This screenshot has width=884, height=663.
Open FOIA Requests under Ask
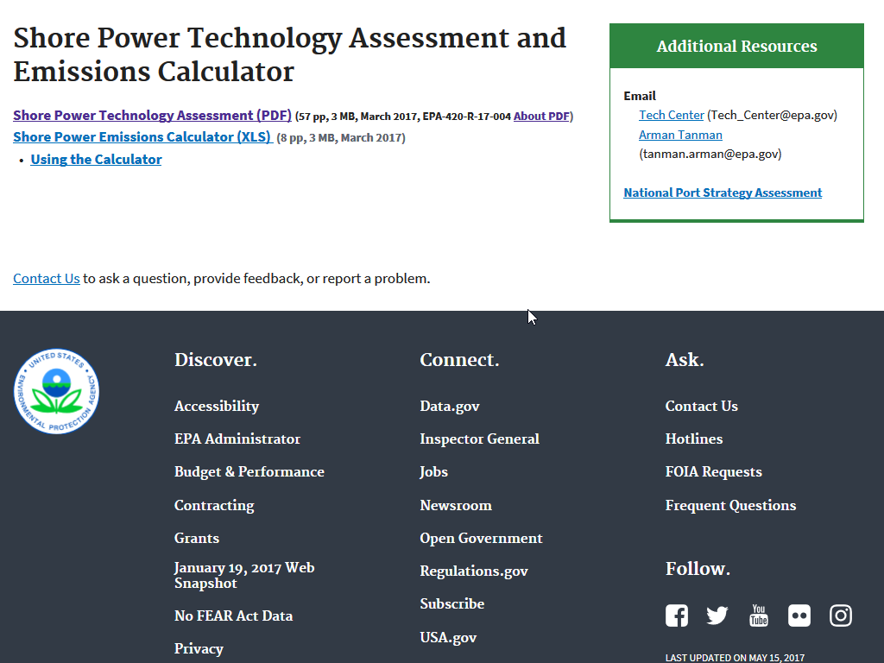click(713, 471)
